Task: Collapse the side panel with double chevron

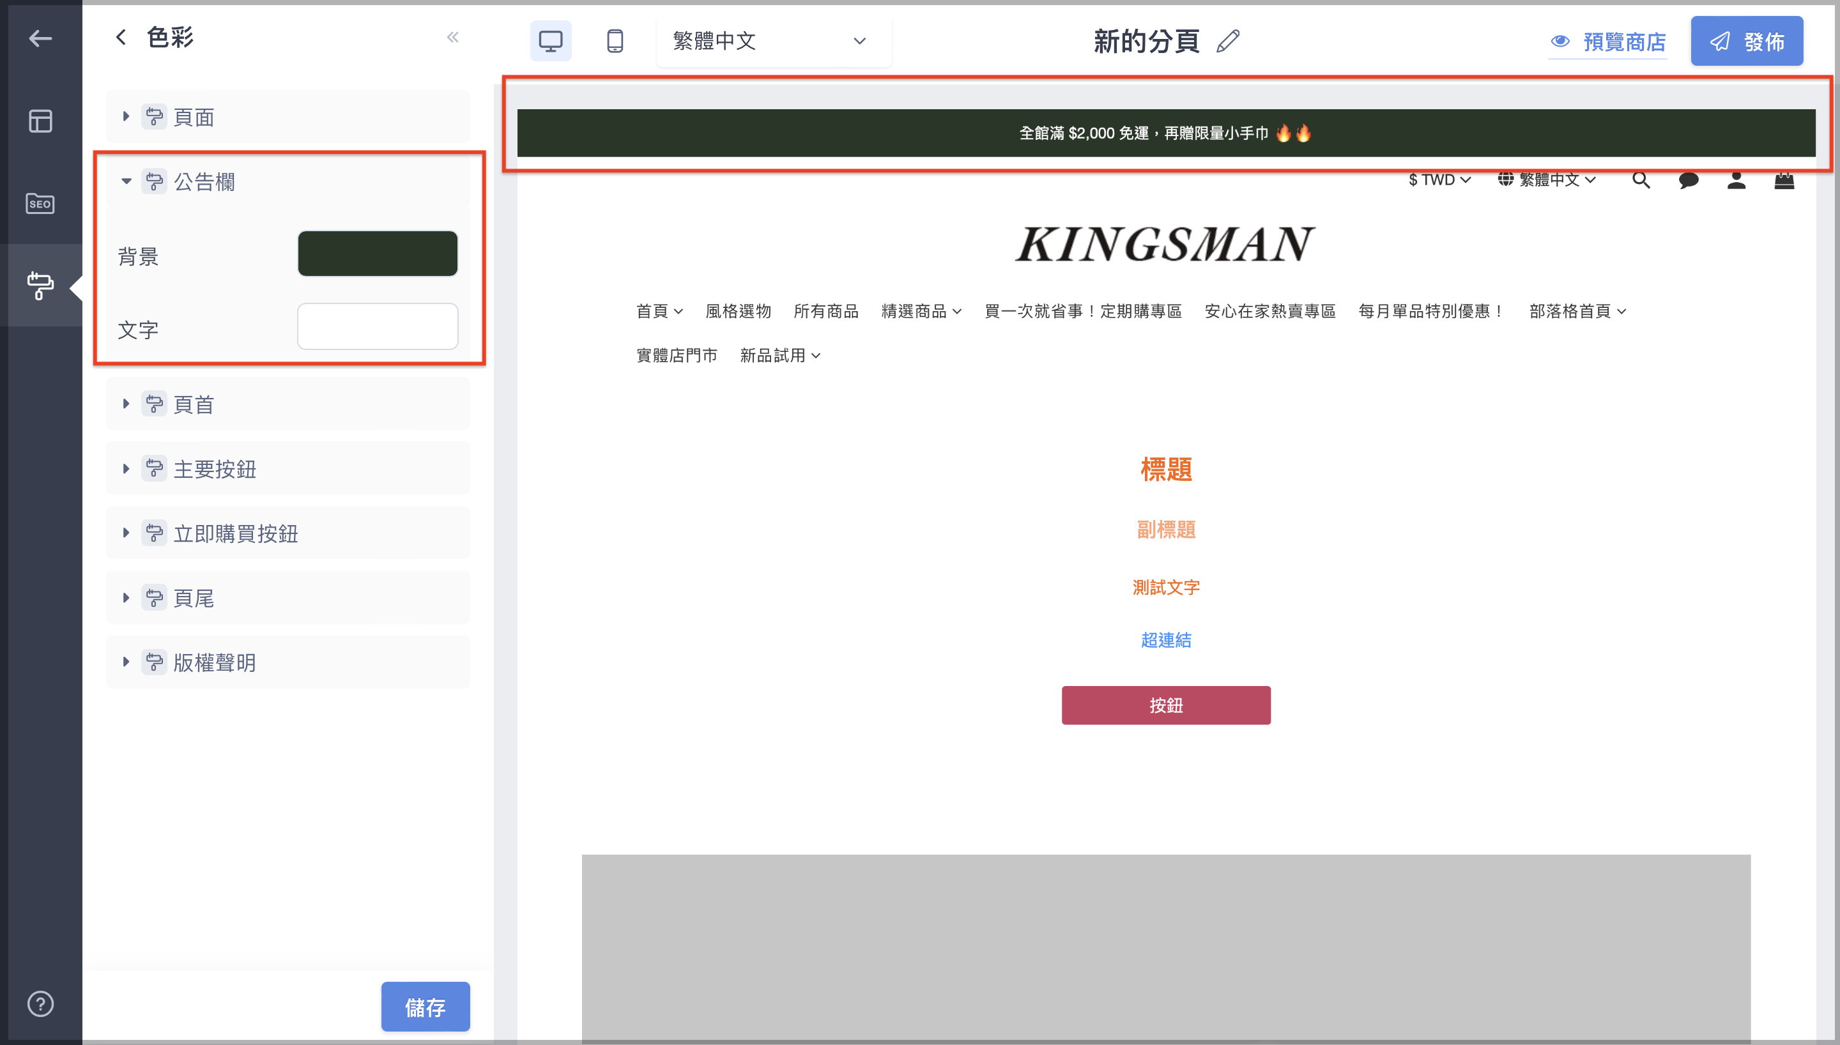Action: click(x=452, y=37)
